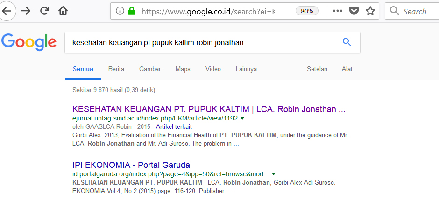
Task: Reload the page with the refresh icon
Action: 45,11
